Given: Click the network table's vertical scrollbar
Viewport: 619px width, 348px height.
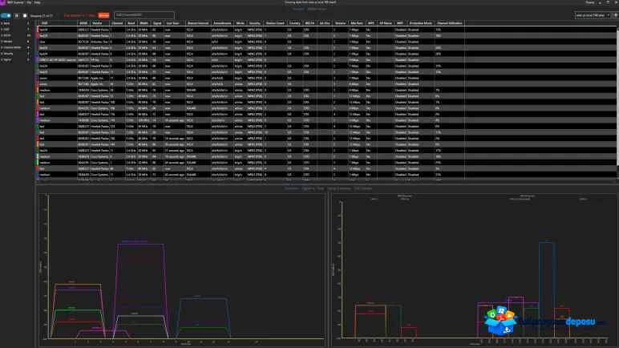Looking at the screenshot, I should click(617, 97).
